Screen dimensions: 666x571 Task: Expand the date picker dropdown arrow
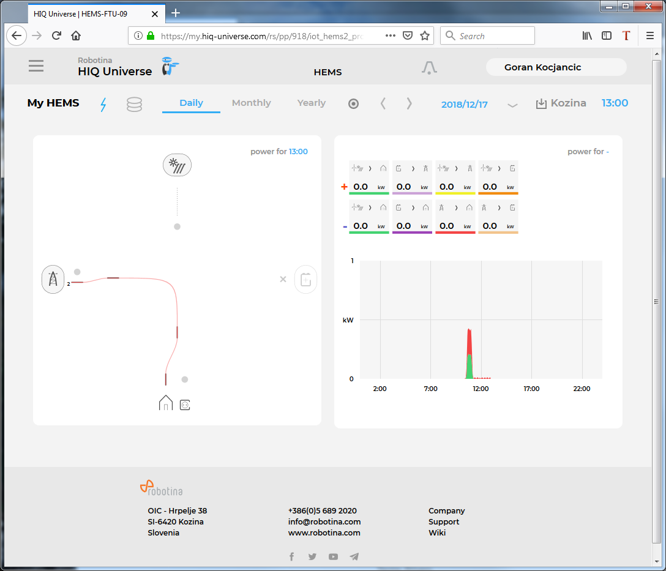click(512, 105)
